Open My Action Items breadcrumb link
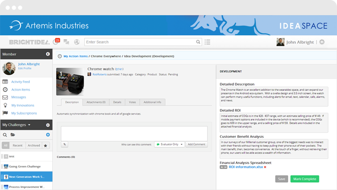Viewport: 337px width, 190px height. click(x=75, y=56)
